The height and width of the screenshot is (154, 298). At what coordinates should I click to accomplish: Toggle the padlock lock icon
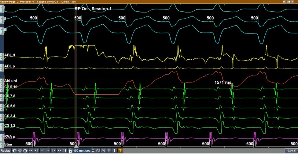point(70,151)
